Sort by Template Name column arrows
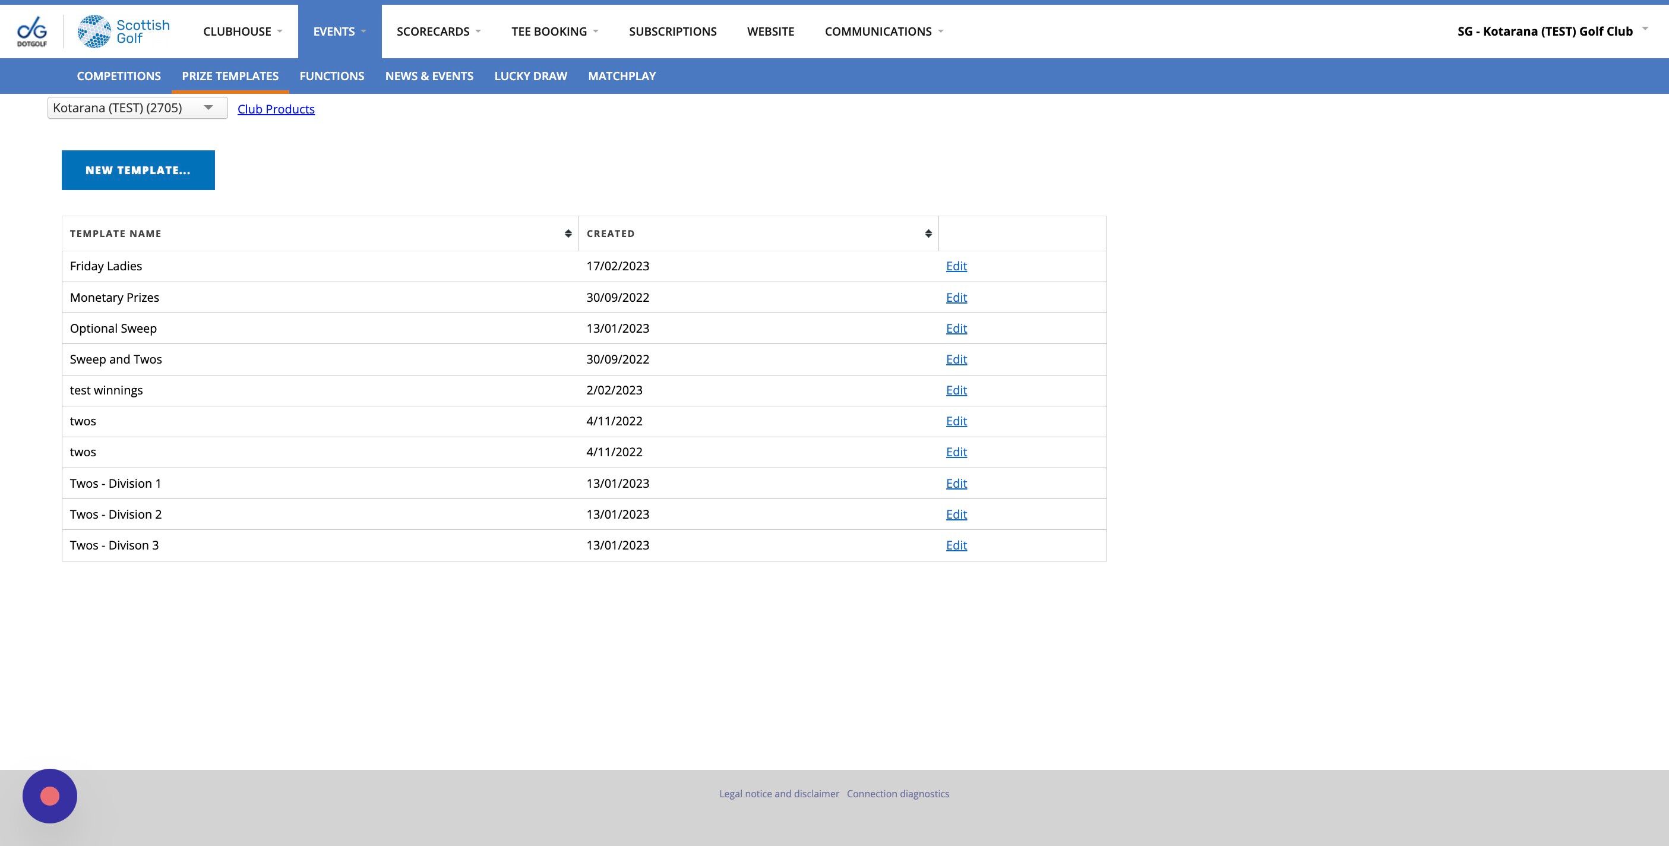This screenshot has height=846, width=1669. [x=568, y=233]
